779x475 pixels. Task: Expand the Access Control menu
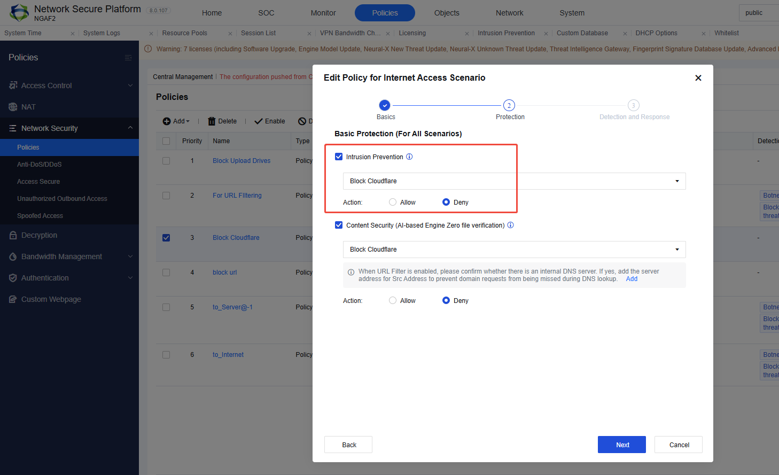point(130,85)
